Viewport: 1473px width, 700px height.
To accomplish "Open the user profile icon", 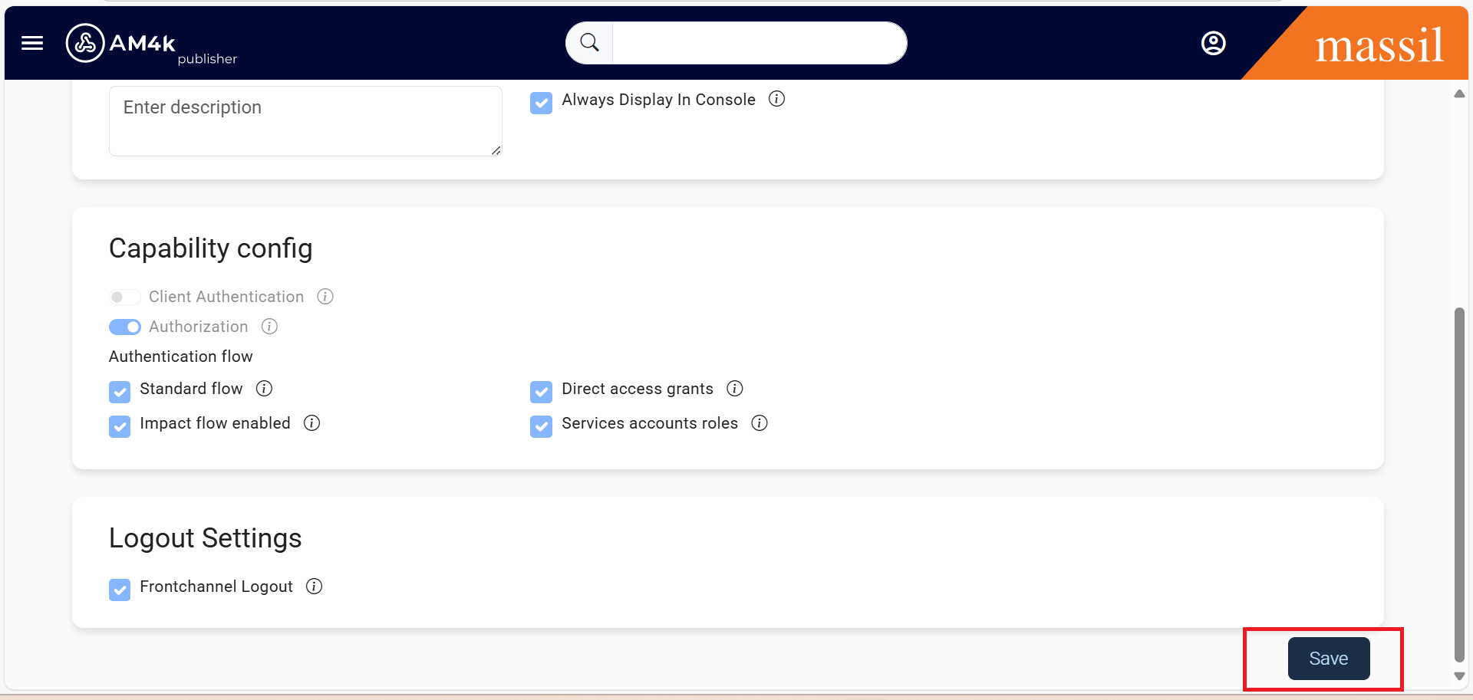I will [1213, 43].
